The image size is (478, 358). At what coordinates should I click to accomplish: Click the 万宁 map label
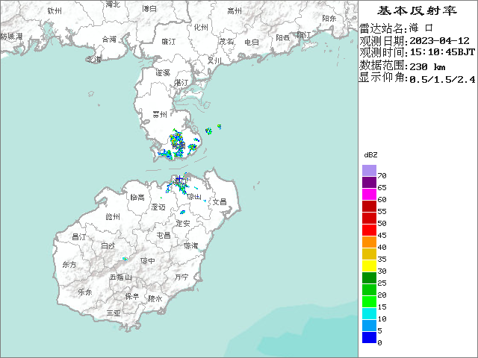(181, 277)
